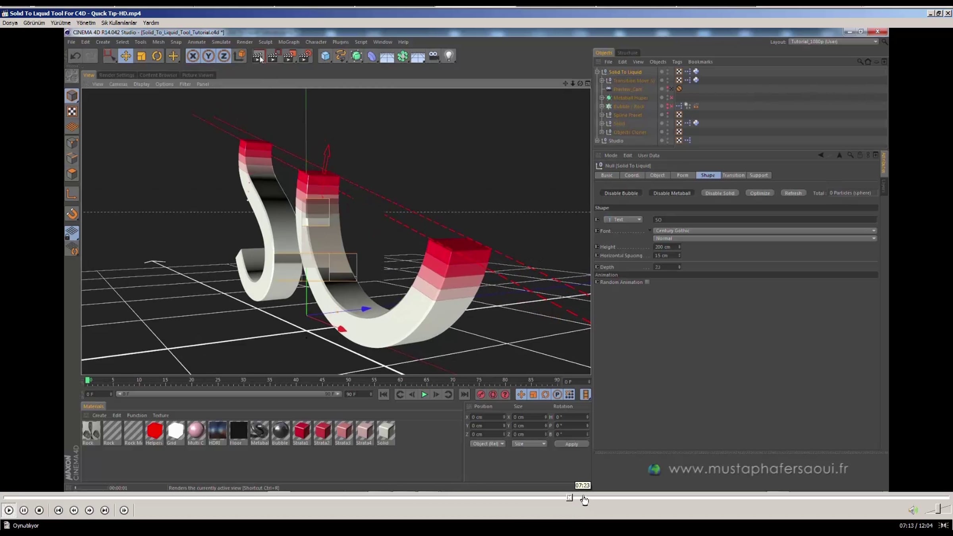The width and height of the screenshot is (953, 536).
Task: Select the Move tool in toolbar
Action: pyautogui.click(x=125, y=56)
